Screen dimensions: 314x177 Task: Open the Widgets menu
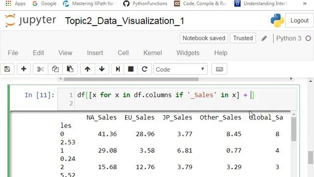coord(188,53)
